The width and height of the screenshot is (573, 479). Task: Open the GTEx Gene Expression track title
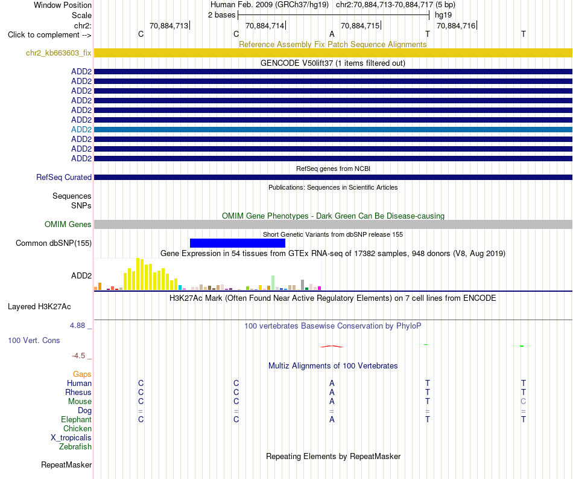pos(333,253)
